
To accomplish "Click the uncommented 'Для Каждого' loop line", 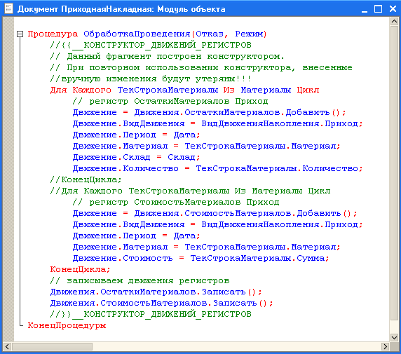I will pyautogui.click(x=184, y=90).
